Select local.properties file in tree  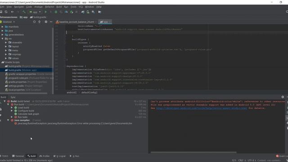pyautogui.click(x=23, y=90)
